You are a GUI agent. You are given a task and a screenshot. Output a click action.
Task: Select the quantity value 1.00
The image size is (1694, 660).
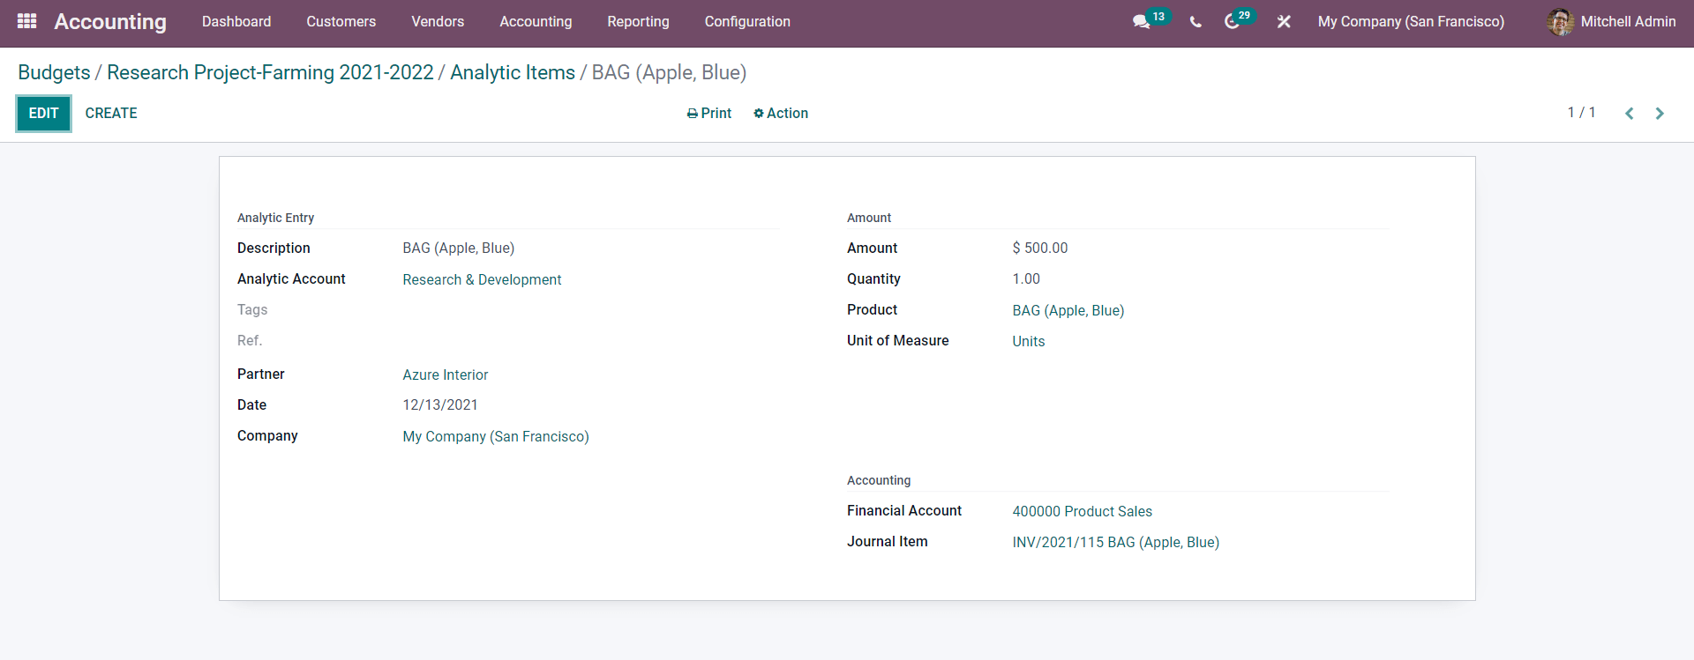(1026, 278)
